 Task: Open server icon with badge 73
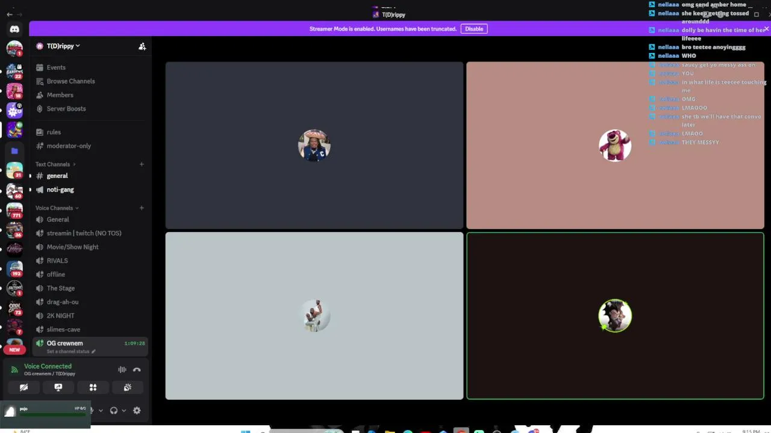14,308
